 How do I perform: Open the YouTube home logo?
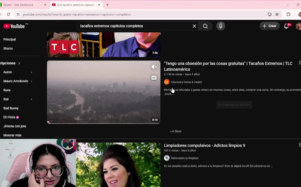(x=14, y=26)
